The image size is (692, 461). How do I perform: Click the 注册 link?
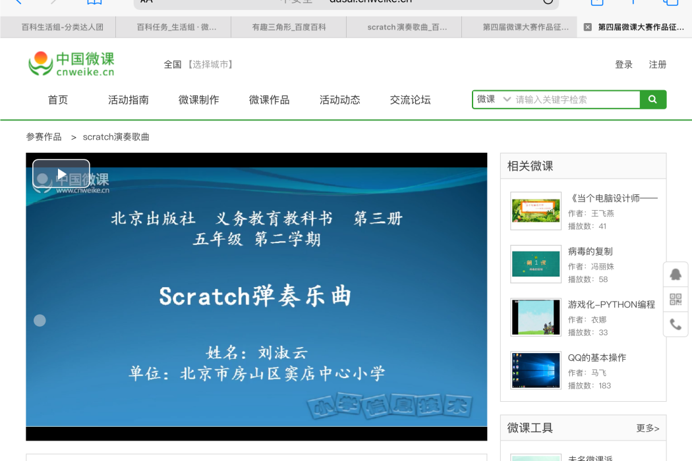point(657,65)
